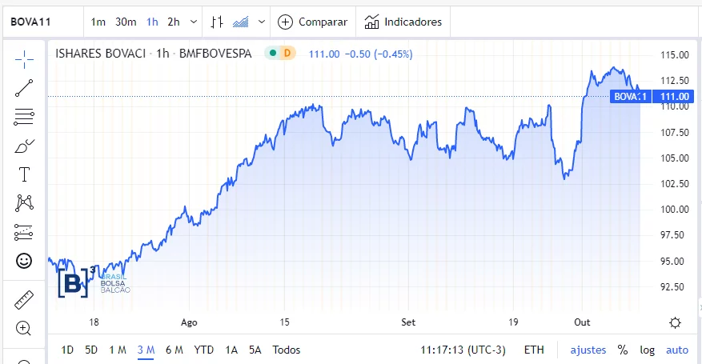Toggle percent scale mode
Image resolution: width=702 pixels, height=364 pixels.
pyautogui.click(x=623, y=350)
